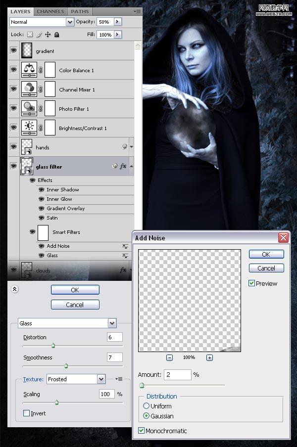Click the Opacity 50% input field
The image size is (297, 447).
(x=105, y=22)
